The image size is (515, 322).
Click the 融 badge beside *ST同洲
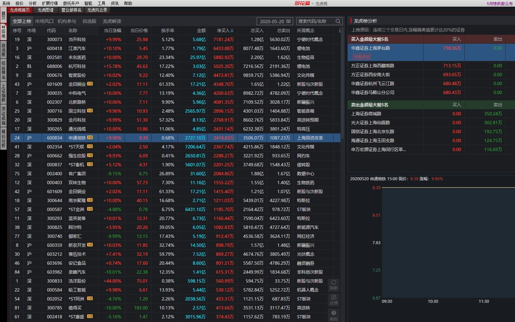pyautogui.click(x=90, y=299)
